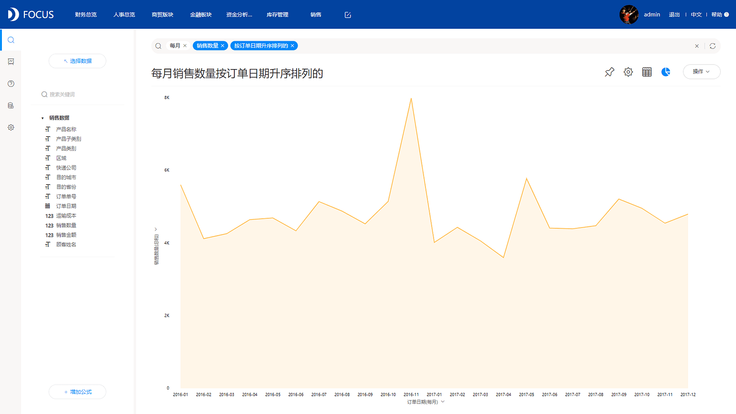The width and height of the screenshot is (736, 414).
Task: Open the 操作 dropdown
Action: 701,71
